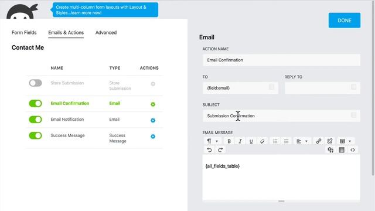Select the Email Notification action name
The image size is (375, 211).
pyautogui.click(x=67, y=120)
